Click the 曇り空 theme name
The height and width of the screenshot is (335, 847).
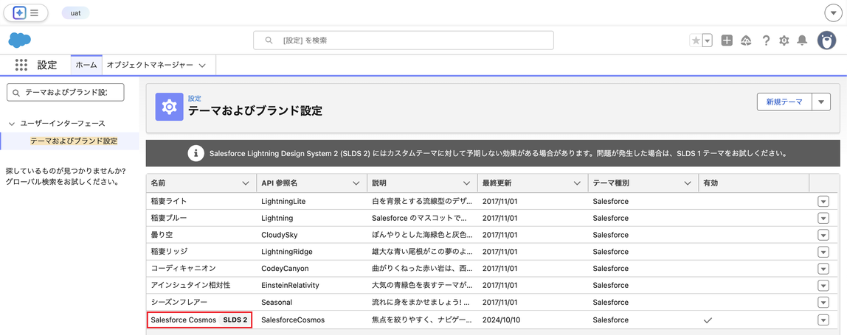162,235
